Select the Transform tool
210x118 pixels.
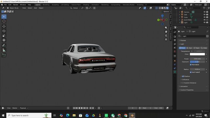tap(4, 40)
